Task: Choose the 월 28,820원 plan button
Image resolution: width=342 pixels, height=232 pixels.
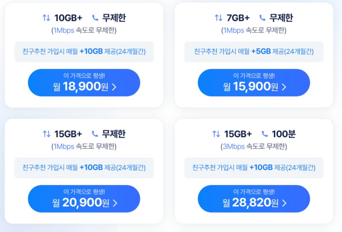Action: (x=254, y=199)
